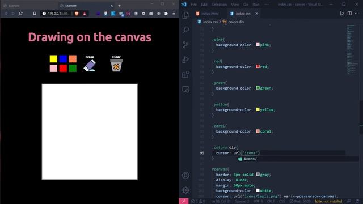Open the errors and warnings status item
The width and height of the screenshot is (363, 204).
[x=198, y=201]
